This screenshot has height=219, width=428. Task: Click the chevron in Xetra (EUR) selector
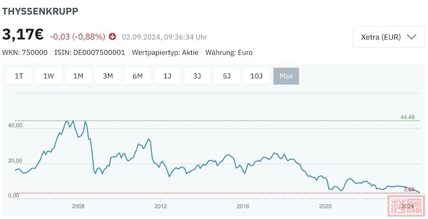(x=411, y=37)
